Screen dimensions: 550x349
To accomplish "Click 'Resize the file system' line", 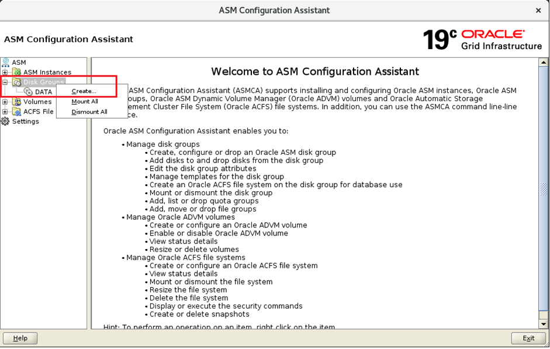I will tap(188, 290).
